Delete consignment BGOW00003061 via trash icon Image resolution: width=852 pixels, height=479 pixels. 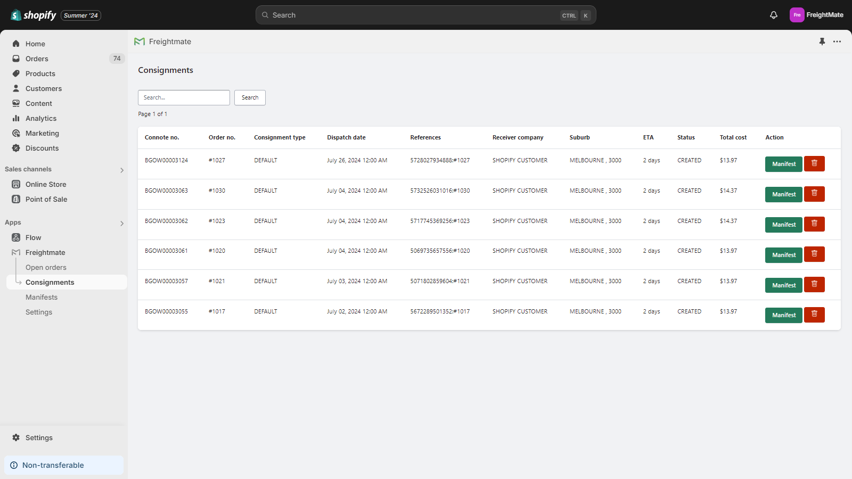click(x=814, y=254)
